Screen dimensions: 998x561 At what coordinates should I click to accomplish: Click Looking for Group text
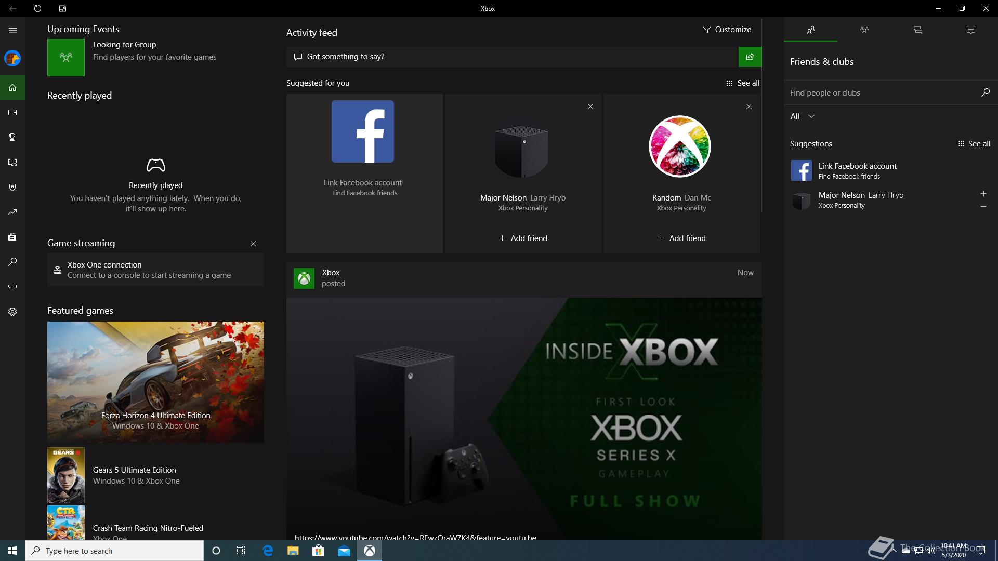pyautogui.click(x=124, y=45)
